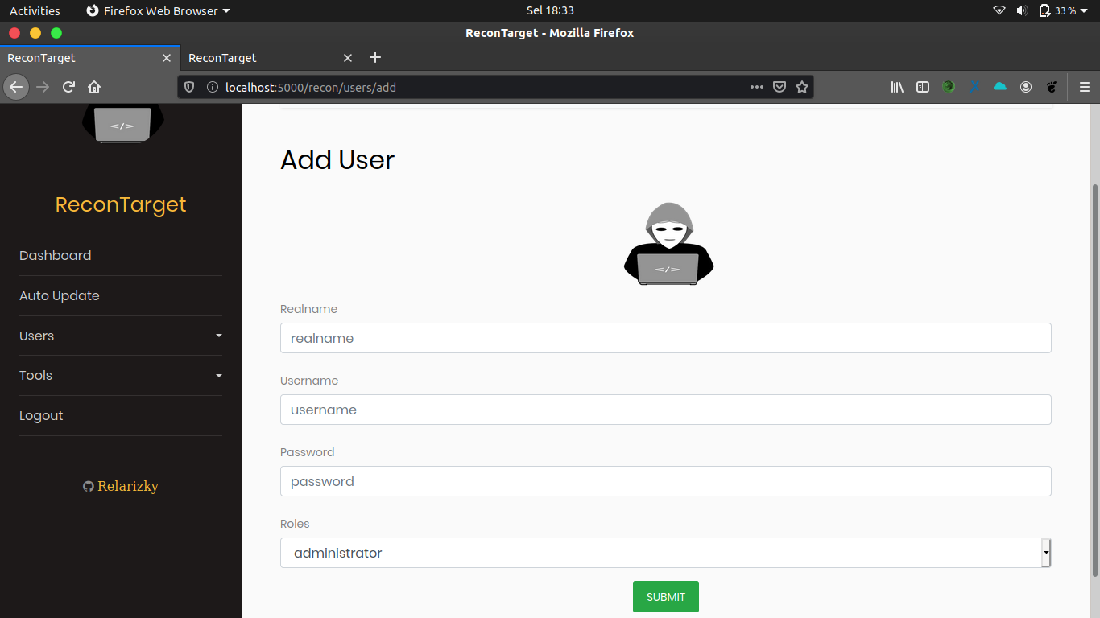Click the hacker avatar above the form
This screenshot has height=618, width=1100.
pyautogui.click(x=668, y=244)
